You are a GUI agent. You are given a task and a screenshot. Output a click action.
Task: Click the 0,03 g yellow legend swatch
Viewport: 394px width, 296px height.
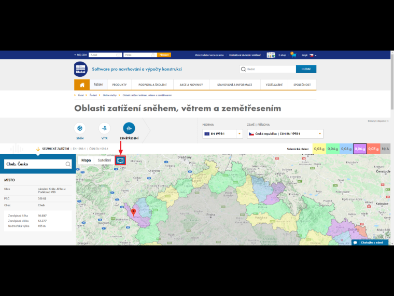tap(319, 149)
